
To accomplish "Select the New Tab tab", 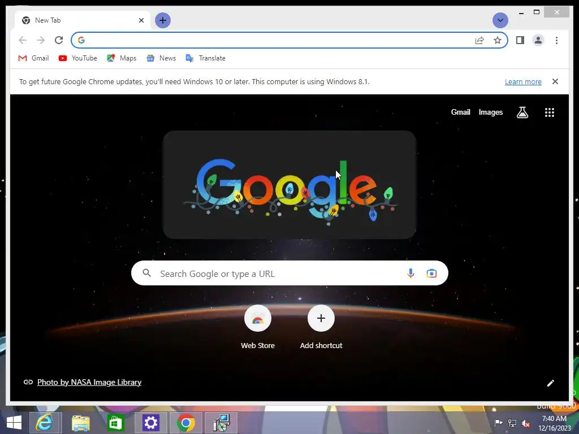I will pyautogui.click(x=83, y=20).
